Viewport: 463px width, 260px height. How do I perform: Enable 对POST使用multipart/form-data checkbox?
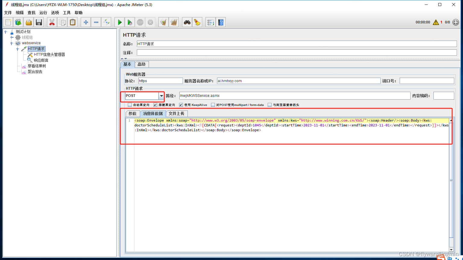(213, 105)
